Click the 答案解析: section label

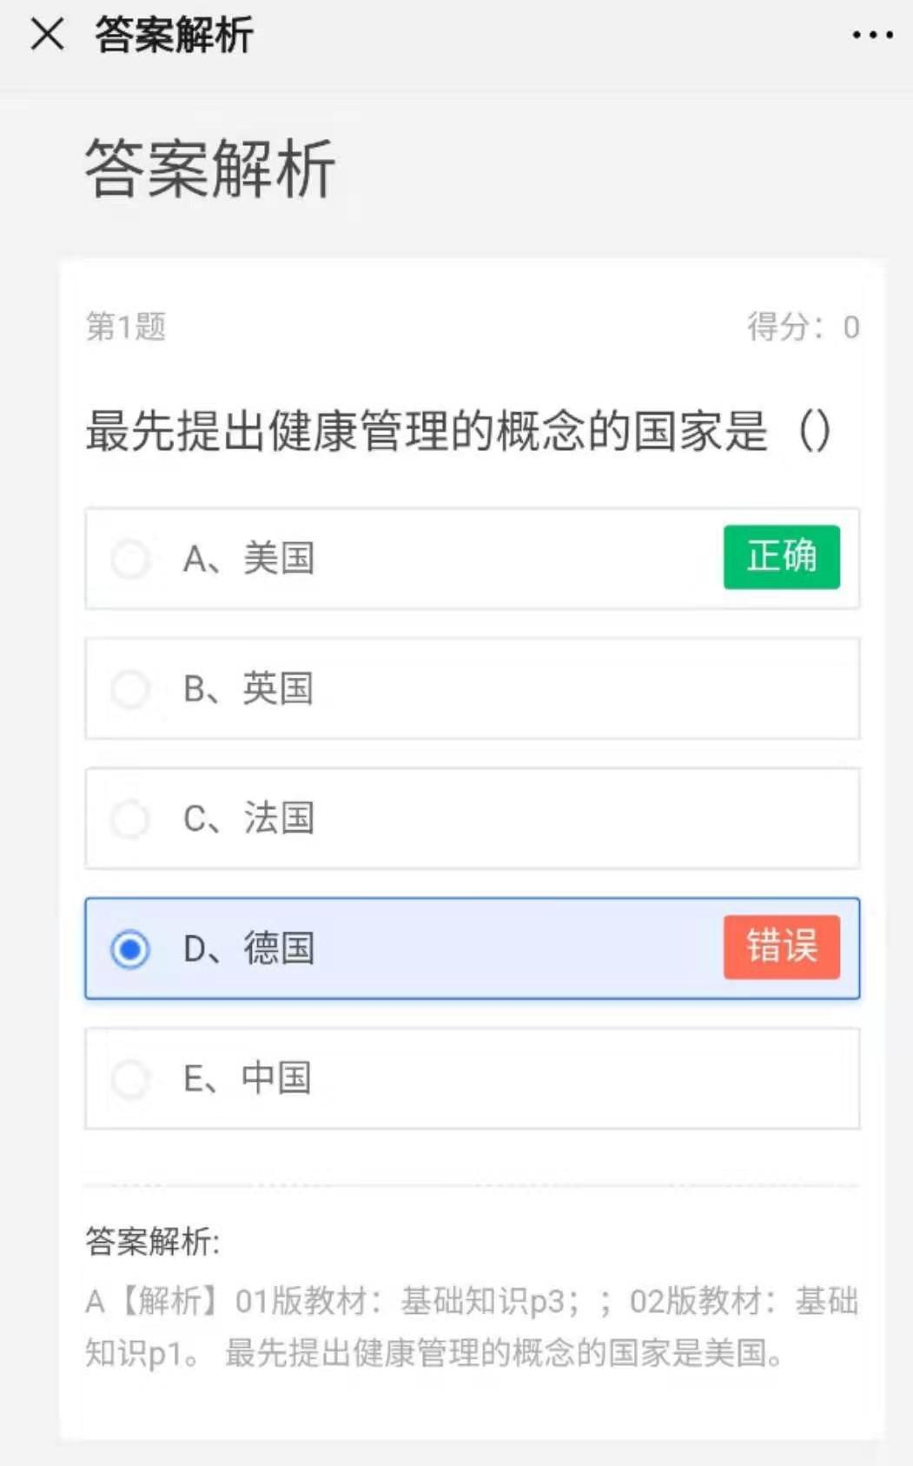tap(153, 1241)
